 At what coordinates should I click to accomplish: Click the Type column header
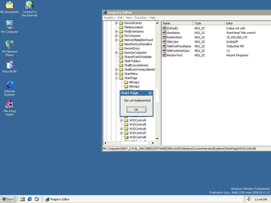(x=209, y=23)
